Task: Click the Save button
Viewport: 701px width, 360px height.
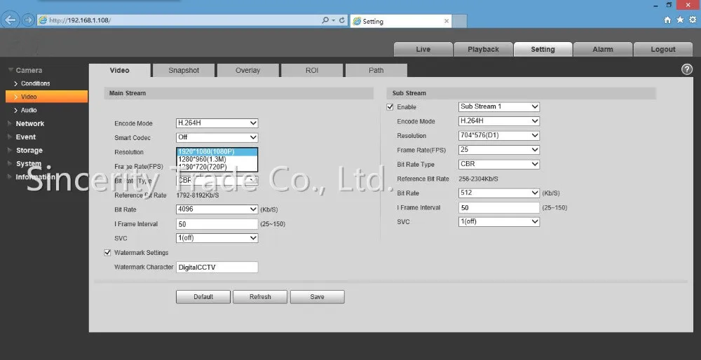Action: pyautogui.click(x=317, y=297)
